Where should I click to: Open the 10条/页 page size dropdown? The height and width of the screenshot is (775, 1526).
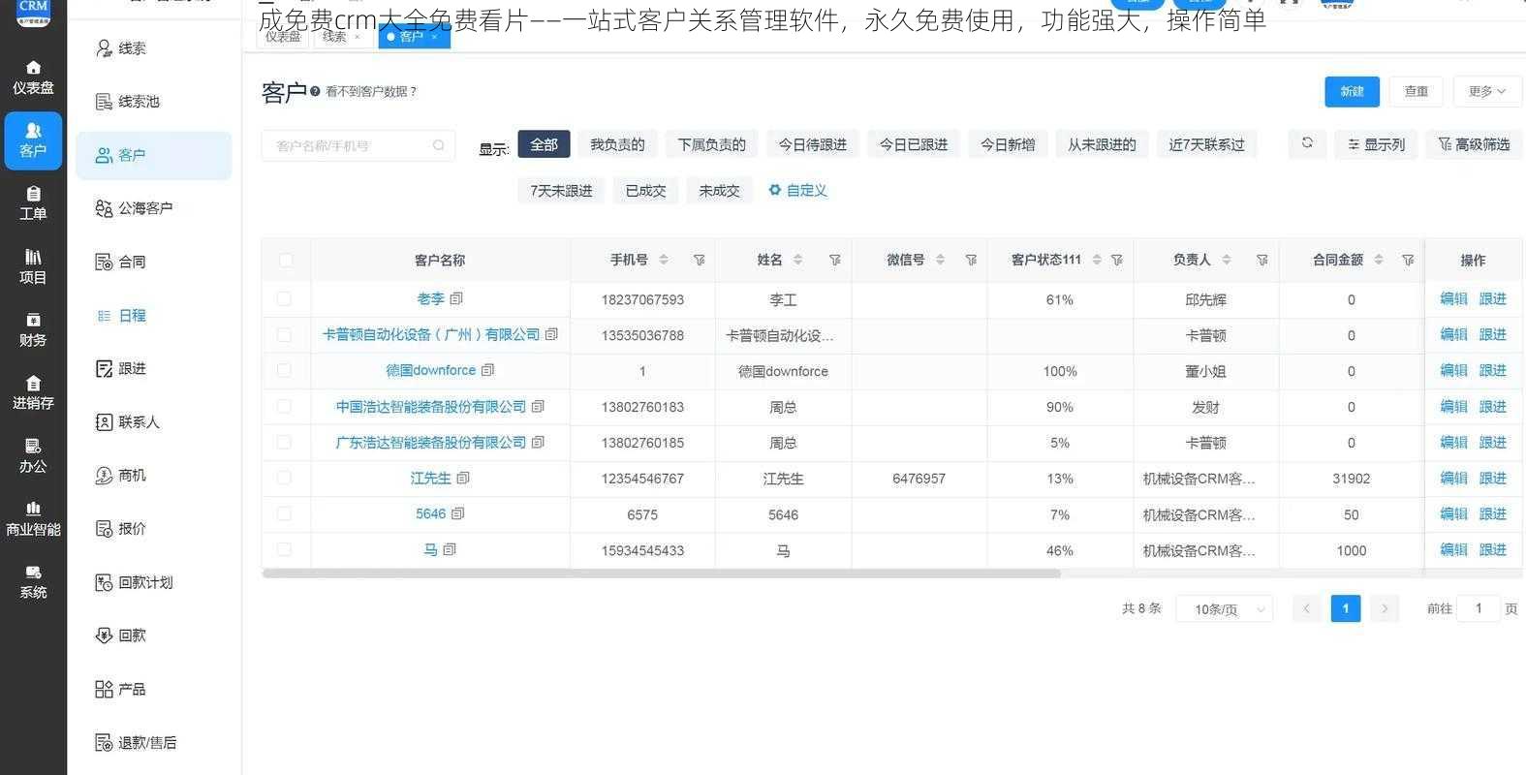coord(1224,608)
